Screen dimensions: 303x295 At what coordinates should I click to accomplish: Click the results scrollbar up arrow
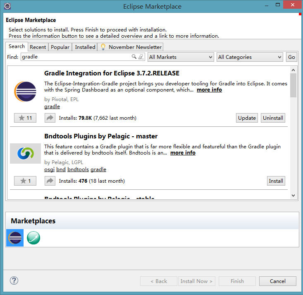pyautogui.click(x=293, y=70)
